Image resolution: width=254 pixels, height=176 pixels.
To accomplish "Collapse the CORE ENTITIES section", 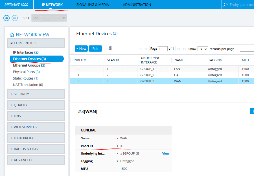I will pyautogui.click(x=36, y=43).
